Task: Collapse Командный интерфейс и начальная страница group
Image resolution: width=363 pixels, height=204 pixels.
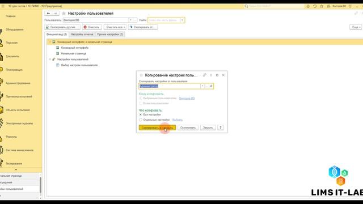Action: click(50, 42)
